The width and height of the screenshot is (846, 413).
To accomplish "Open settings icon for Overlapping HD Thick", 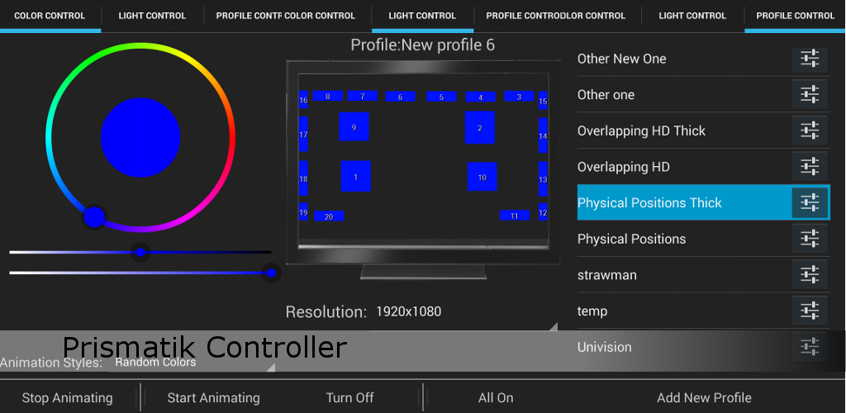I will pos(810,131).
